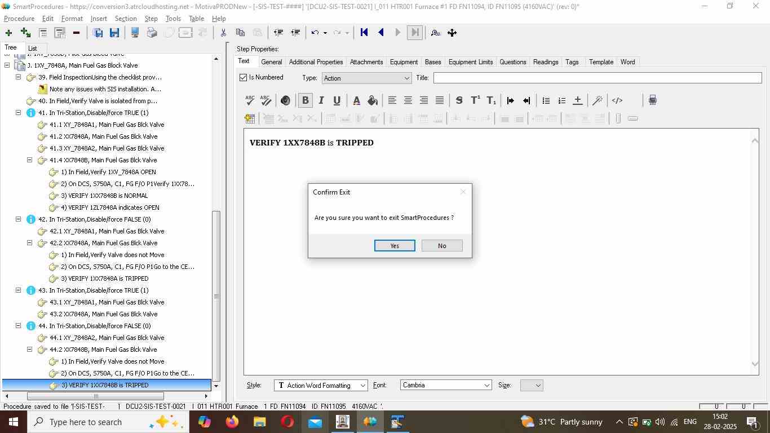Viewport: 770px width, 433px height.
Task: Open the Attachments tab
Action: coord(366,62)
